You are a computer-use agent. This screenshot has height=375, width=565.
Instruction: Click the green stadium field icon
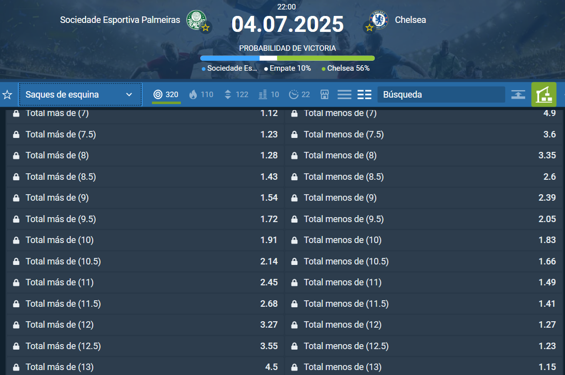click(544, 95)
